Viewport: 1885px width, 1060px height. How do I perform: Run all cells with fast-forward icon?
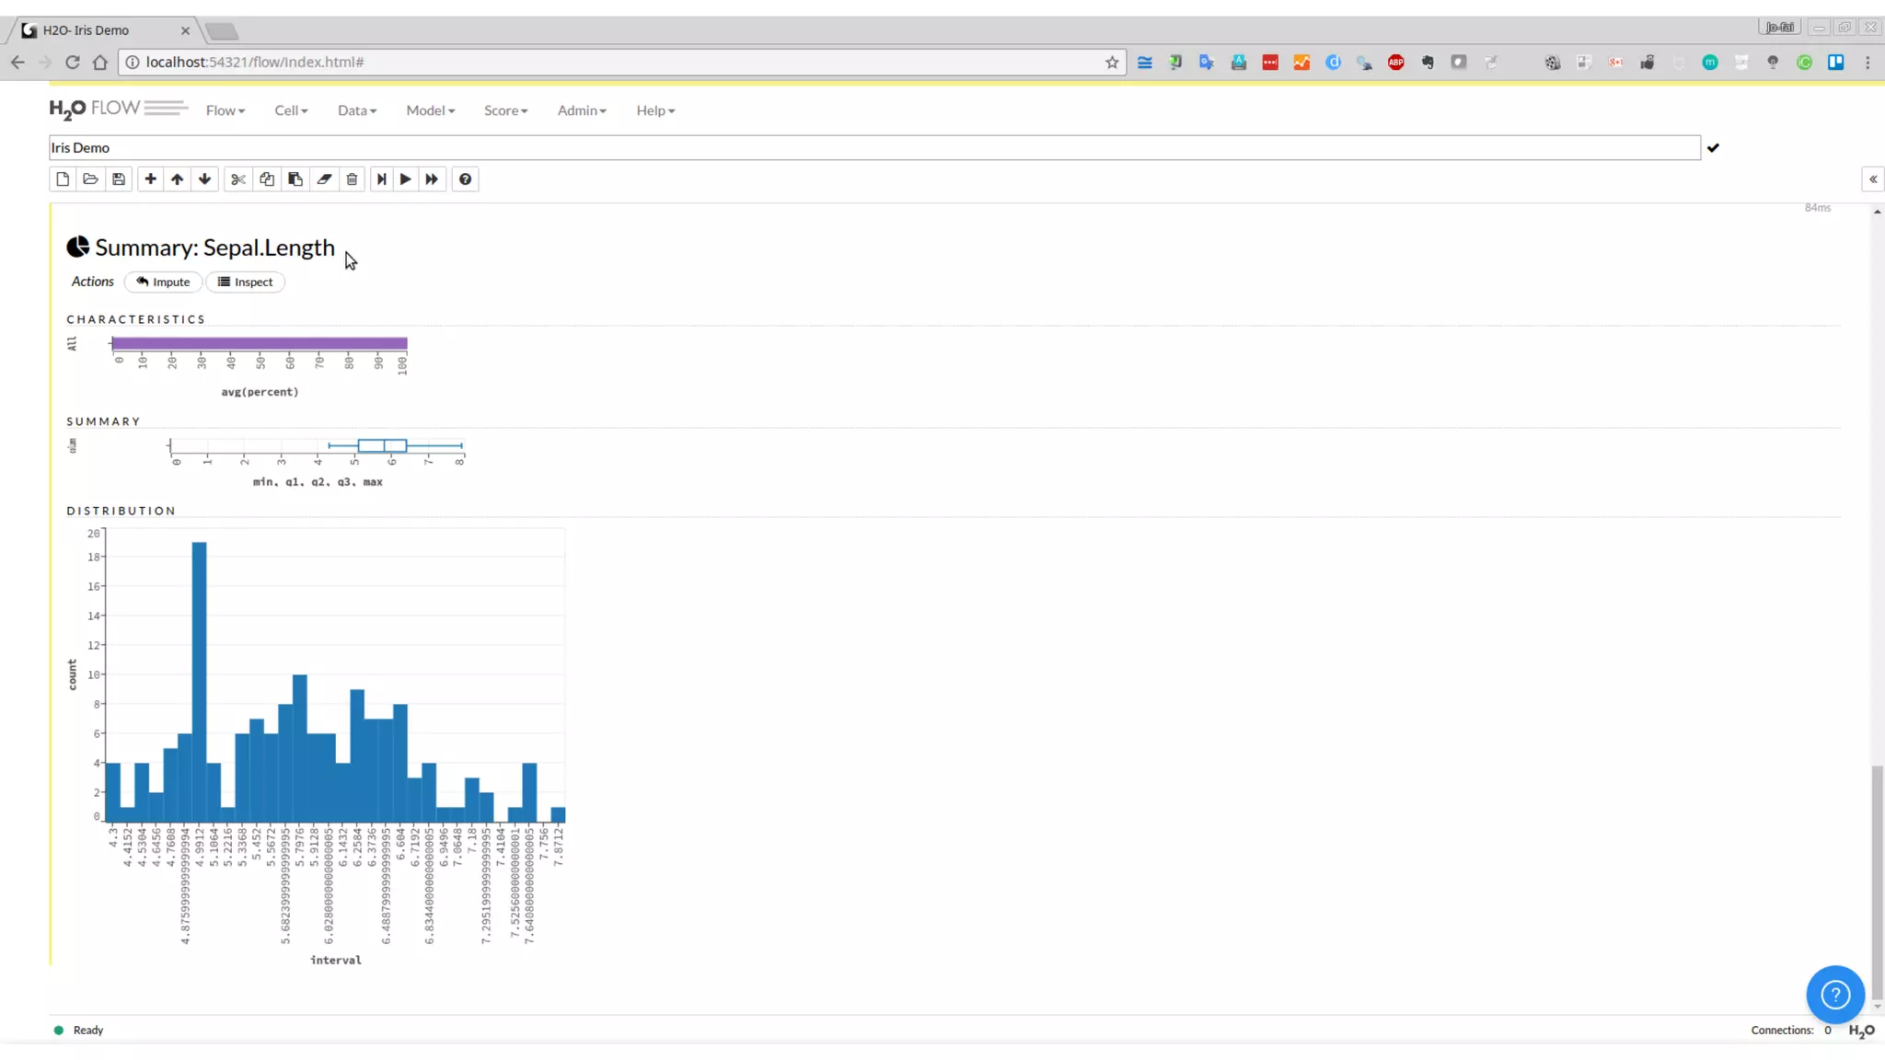[x=432, y=179]
